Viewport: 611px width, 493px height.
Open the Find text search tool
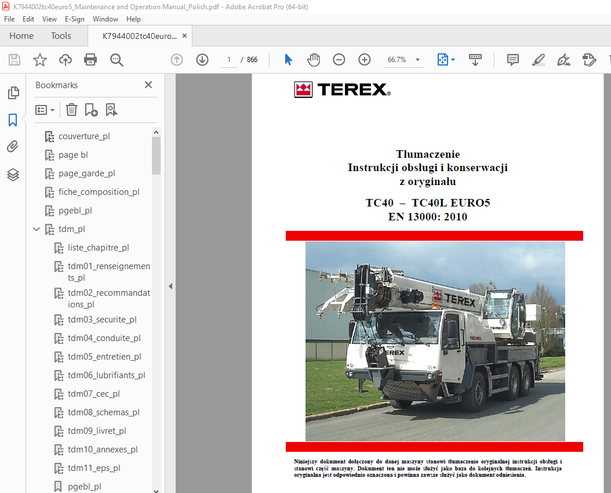[117, 60]
